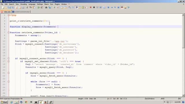The width and height of the screenshot is (185, 104).
Task: Click the Print toolbar icon
Action: [x=23, y=8]
